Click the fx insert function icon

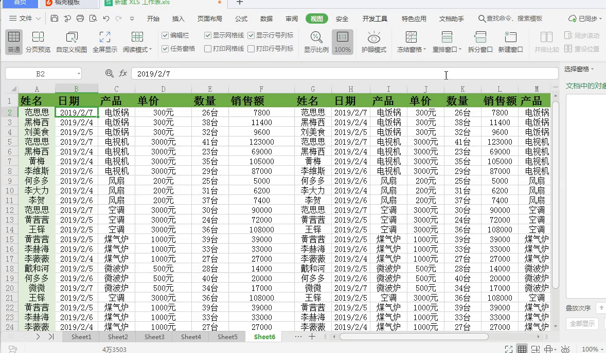[x=123, y=73]
